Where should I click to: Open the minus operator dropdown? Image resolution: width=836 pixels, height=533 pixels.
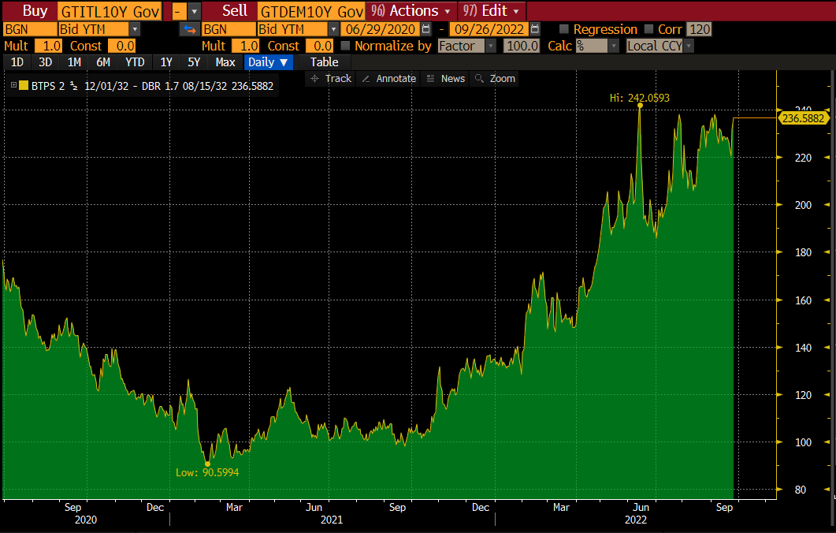click(x=179, y=11)
